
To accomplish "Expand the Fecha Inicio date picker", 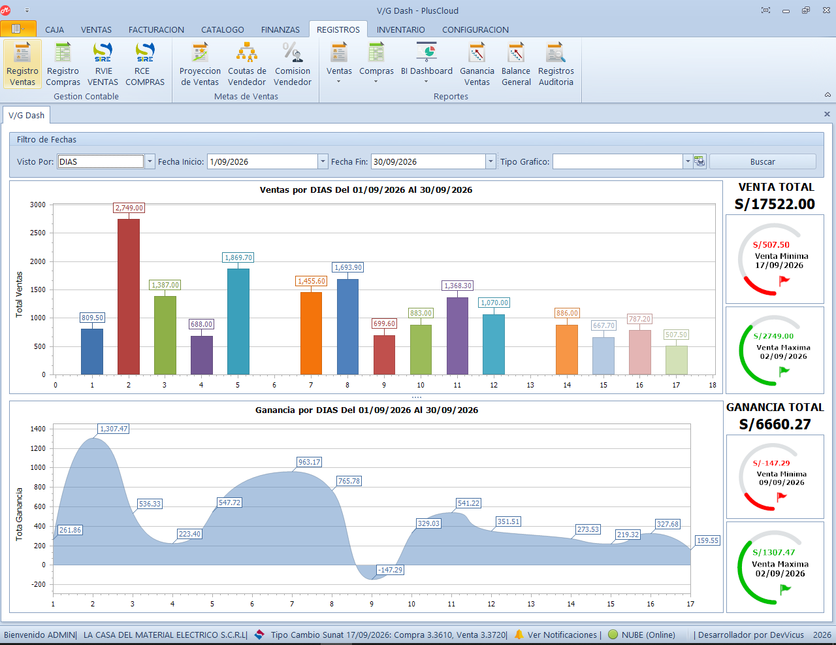I will (x=323, y=161).
